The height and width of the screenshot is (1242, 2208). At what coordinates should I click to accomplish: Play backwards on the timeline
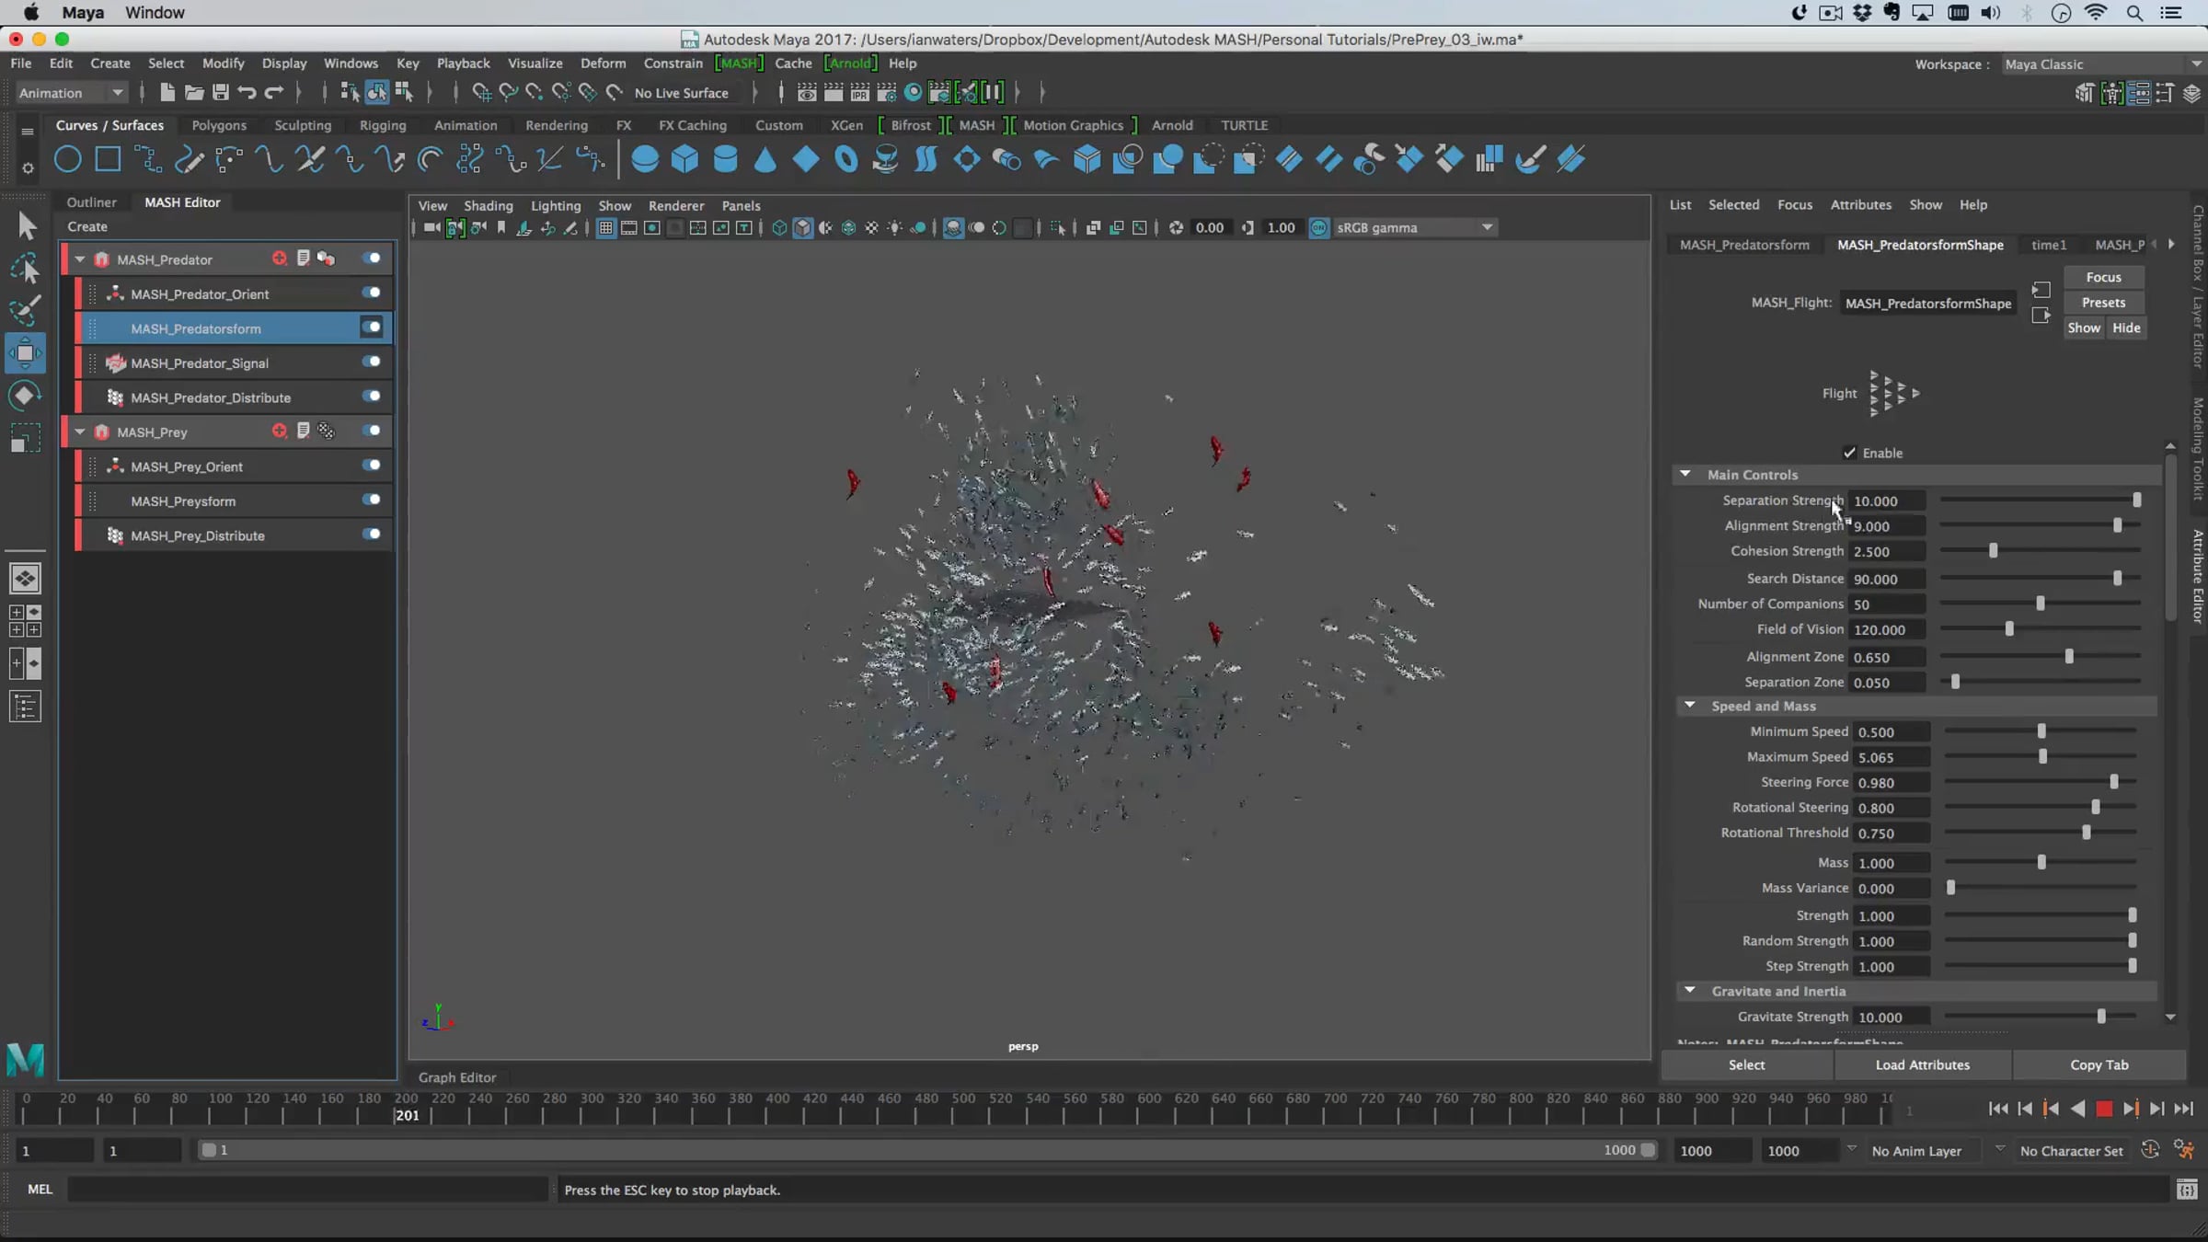(x=2077, y=1109)
